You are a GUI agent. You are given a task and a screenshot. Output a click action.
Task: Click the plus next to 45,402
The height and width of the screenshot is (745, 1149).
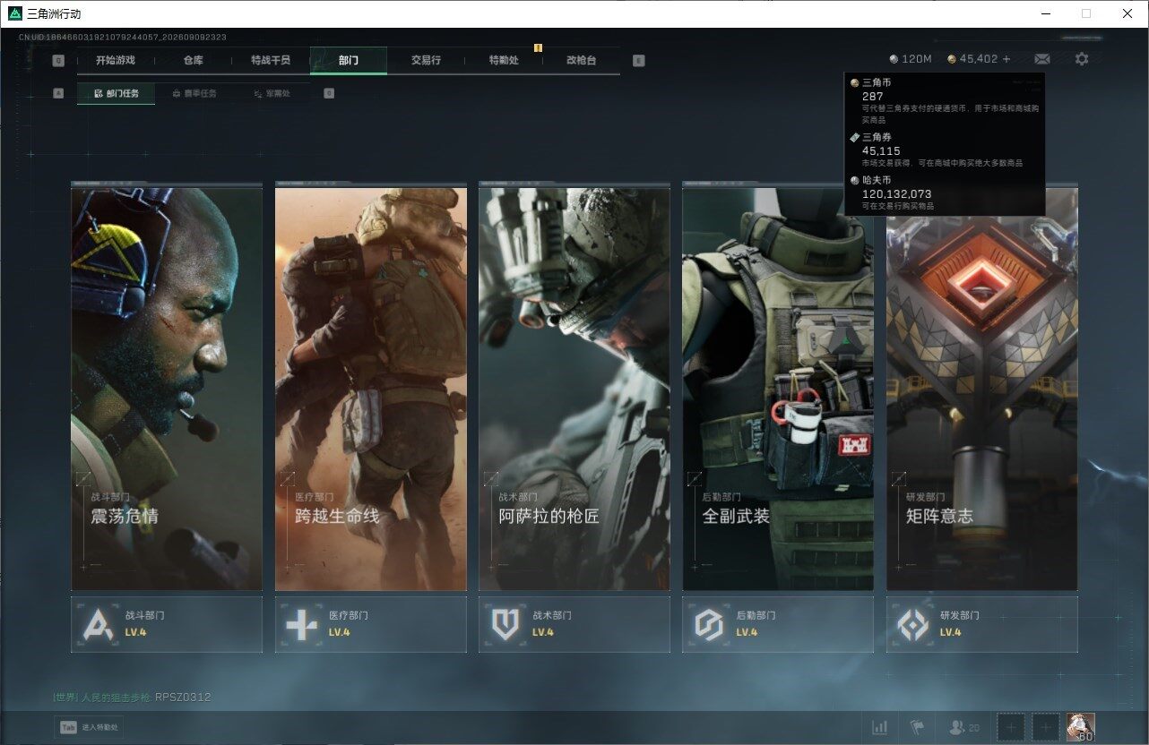pyautogui.click(x=1006, y=59)
